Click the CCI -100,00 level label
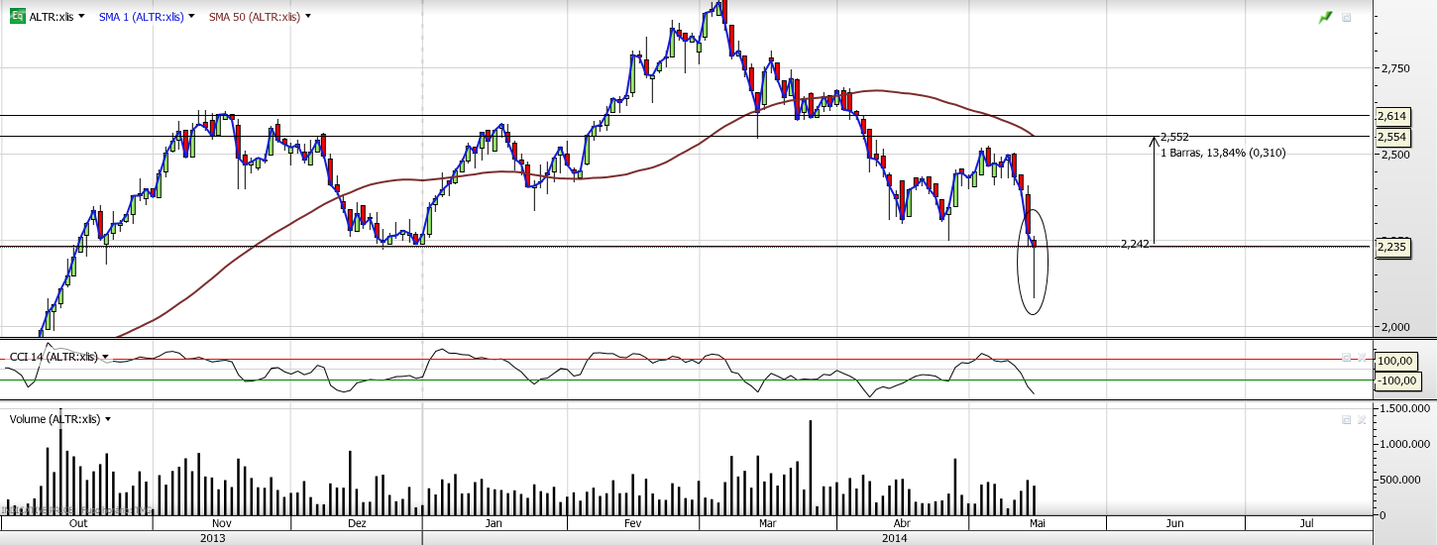 click(x=1399, y=381)
